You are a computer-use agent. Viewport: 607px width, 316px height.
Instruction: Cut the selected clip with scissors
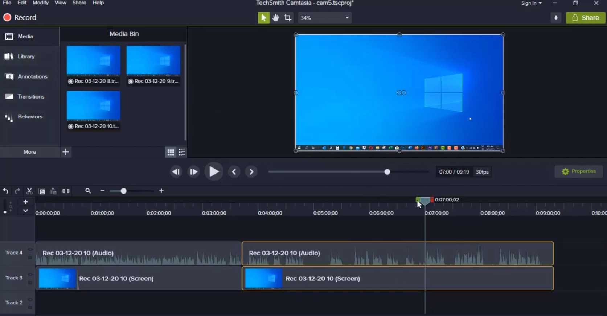[30, 191]
